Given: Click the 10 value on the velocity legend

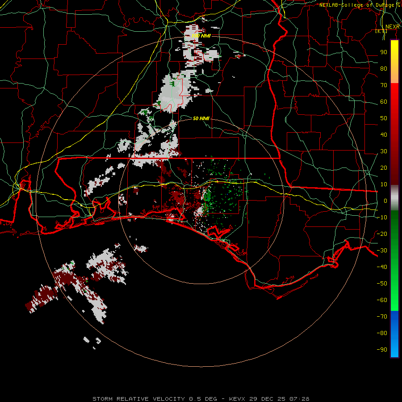Looking at the screenshot, I should [384, 184].
